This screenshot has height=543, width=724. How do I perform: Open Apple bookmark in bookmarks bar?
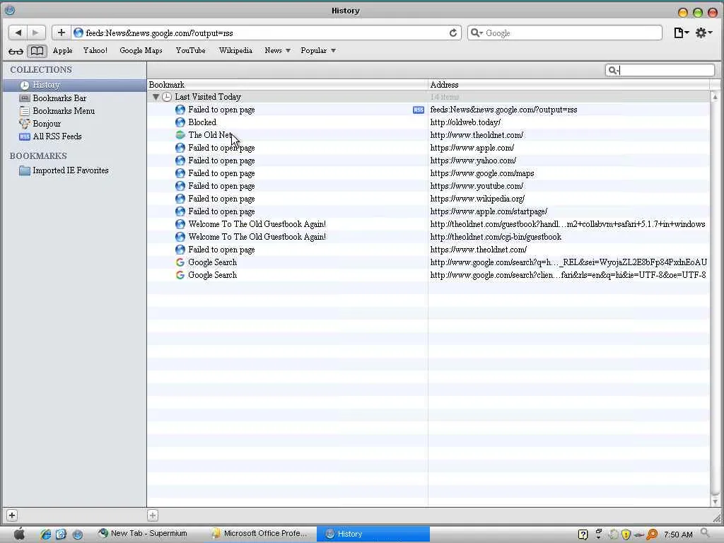62,50
